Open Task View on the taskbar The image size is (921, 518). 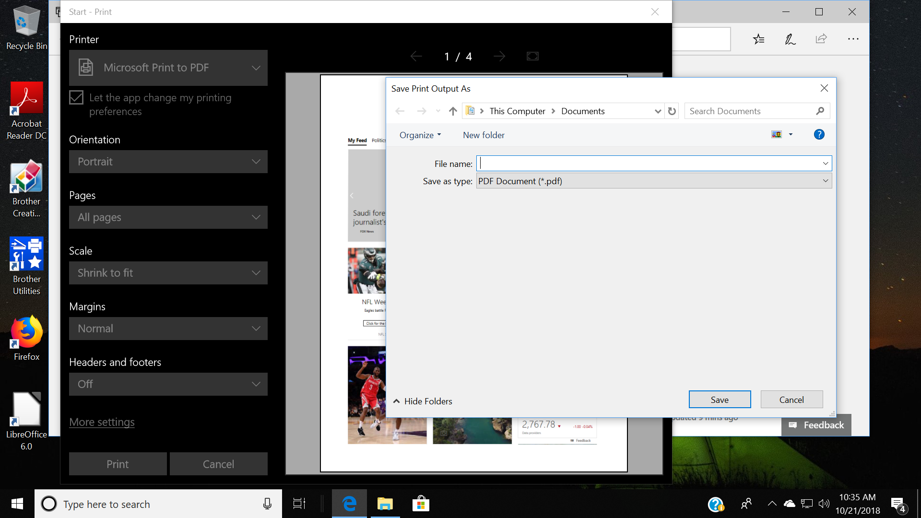pos(299,504)
